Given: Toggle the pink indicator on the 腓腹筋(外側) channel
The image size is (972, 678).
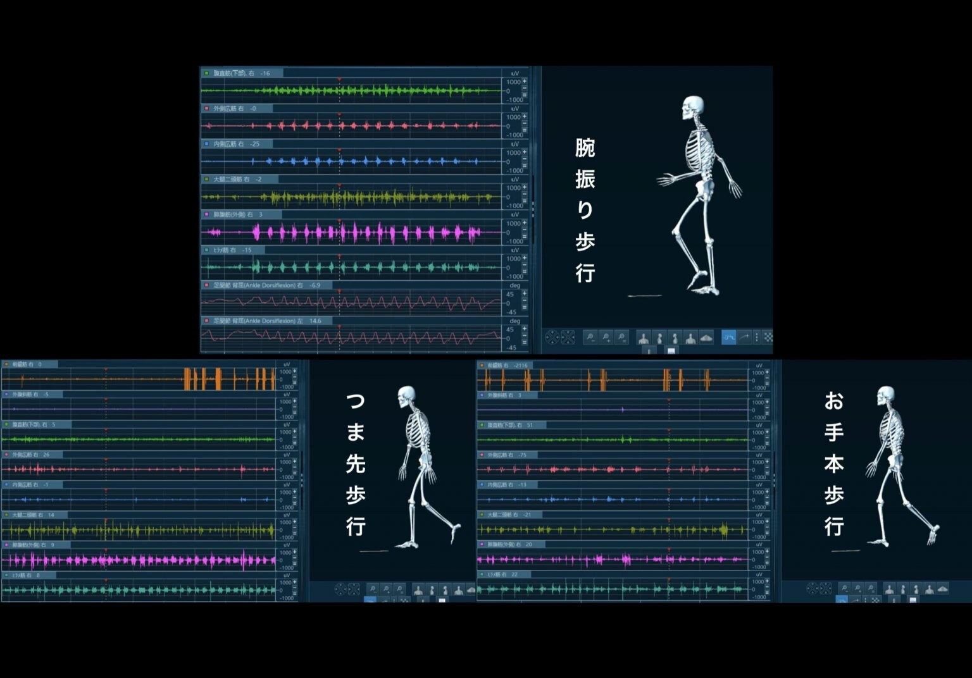Looking at the screenshot, I should [x=206, y=214].
